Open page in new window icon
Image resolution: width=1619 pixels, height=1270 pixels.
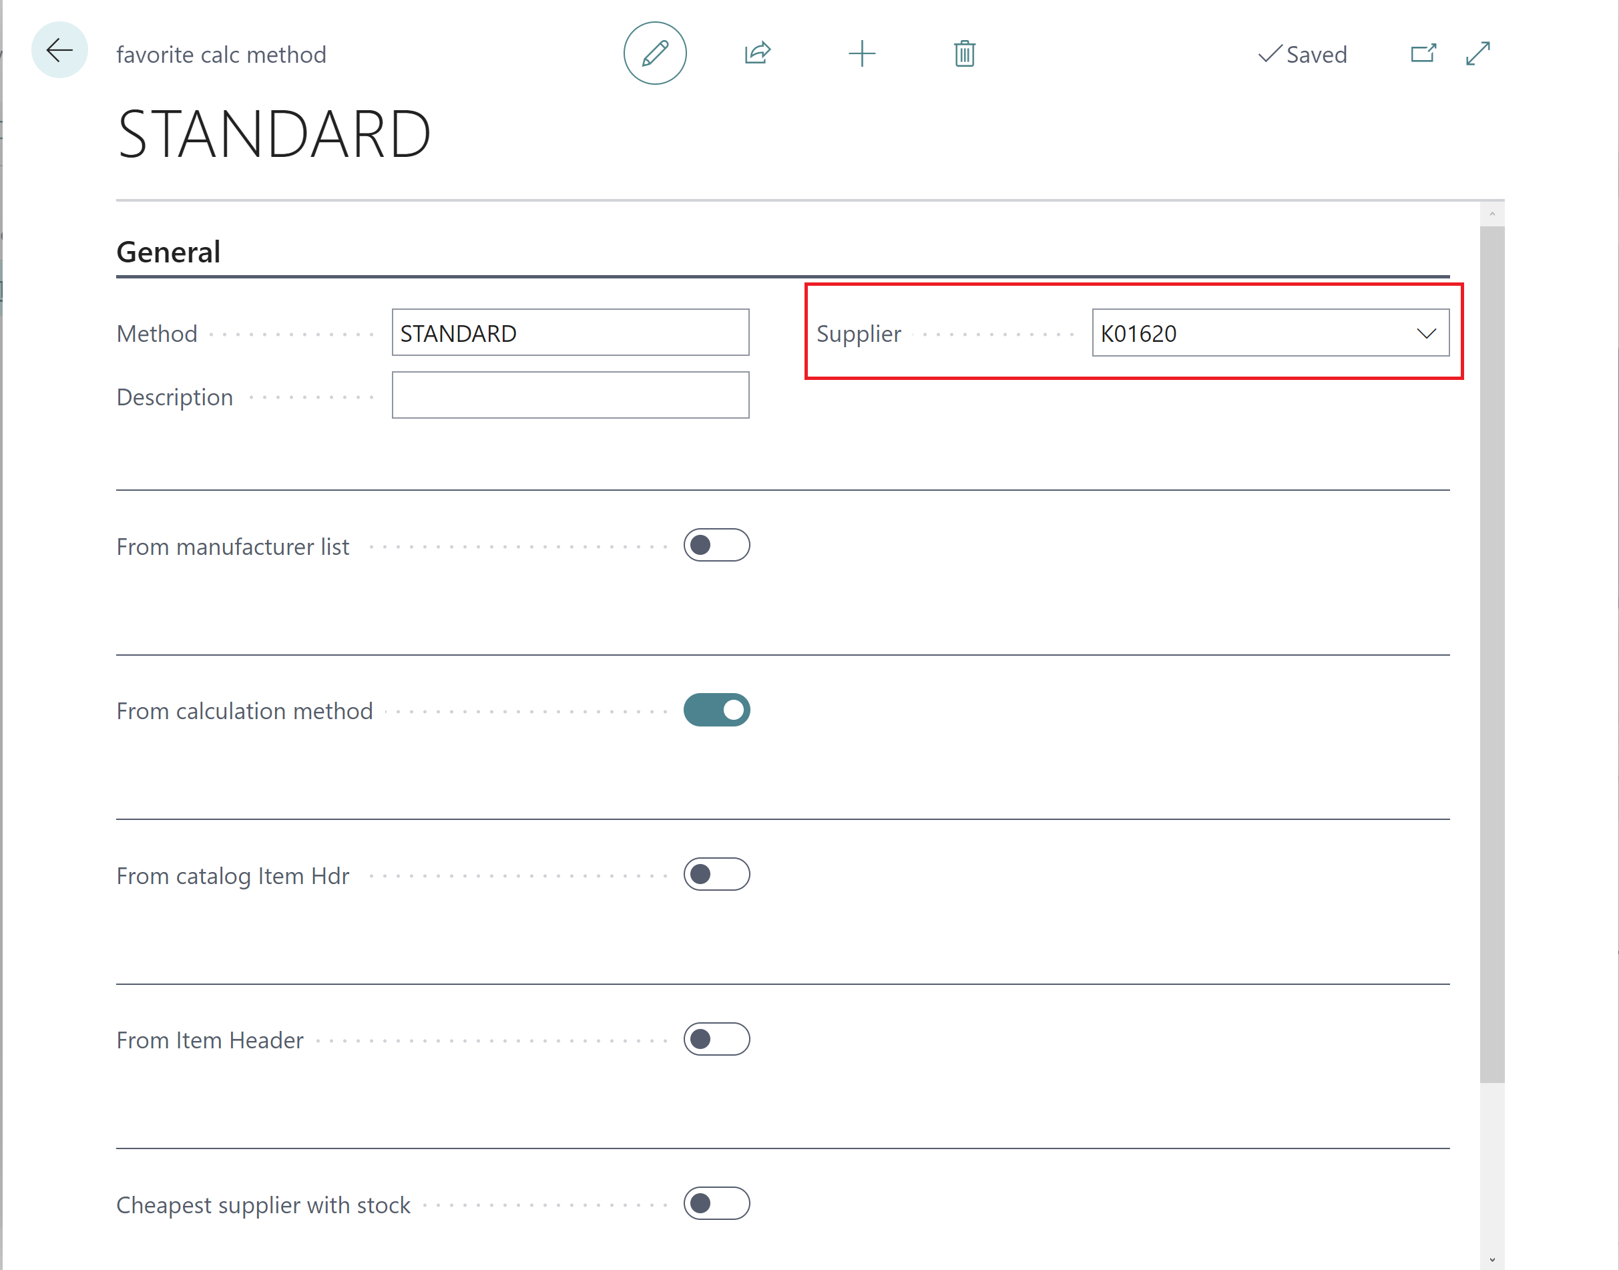pos(1423,53)
